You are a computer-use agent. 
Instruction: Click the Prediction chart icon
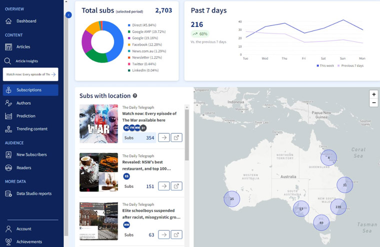(8, 116)
